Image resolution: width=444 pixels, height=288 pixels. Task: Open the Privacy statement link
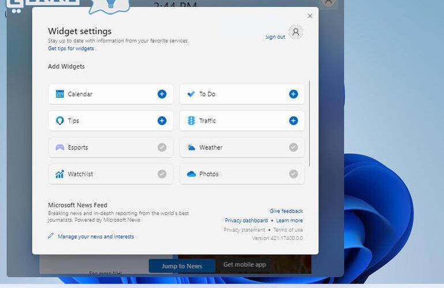pyautogui.click(x=244, y=230)
